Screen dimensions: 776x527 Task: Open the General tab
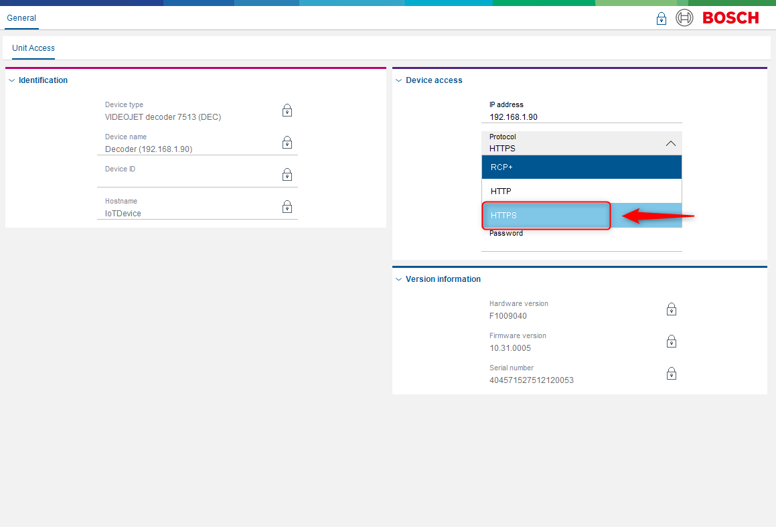(21, 18)
